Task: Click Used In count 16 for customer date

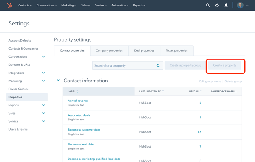Action: [200, 132]
